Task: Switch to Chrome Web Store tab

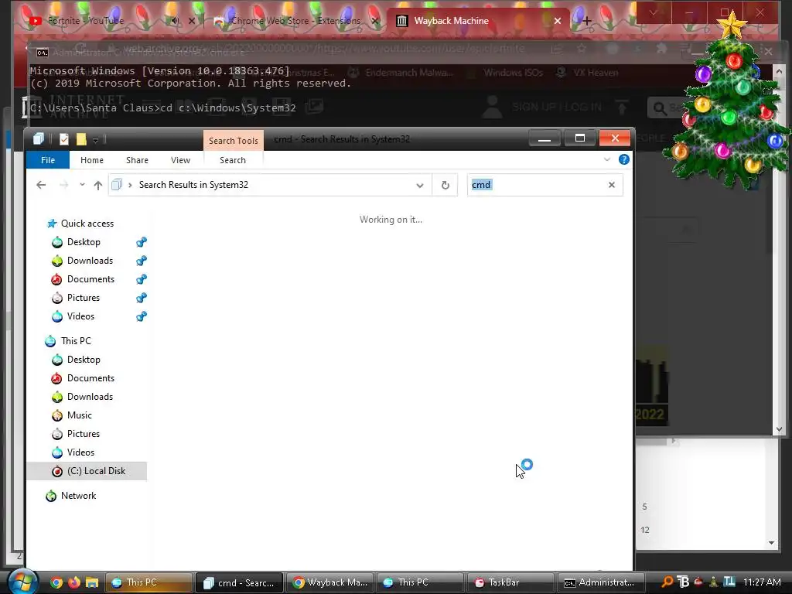Action: (295, 21)
